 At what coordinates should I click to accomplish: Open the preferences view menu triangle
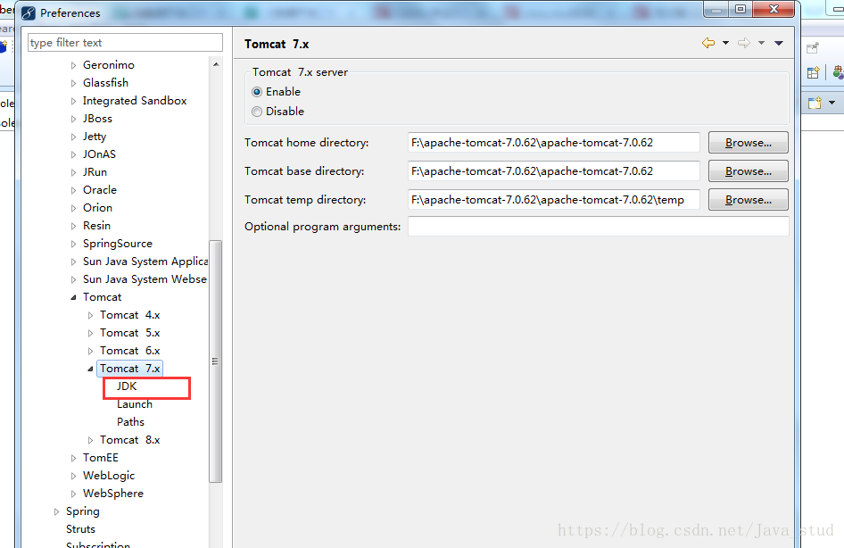coord(778,43)
